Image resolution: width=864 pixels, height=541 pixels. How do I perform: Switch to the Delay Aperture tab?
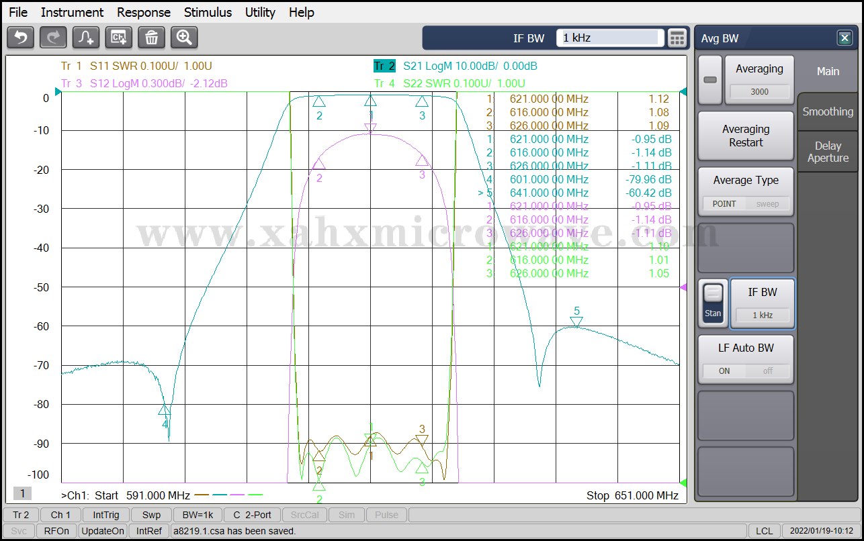tap(828, 152)
